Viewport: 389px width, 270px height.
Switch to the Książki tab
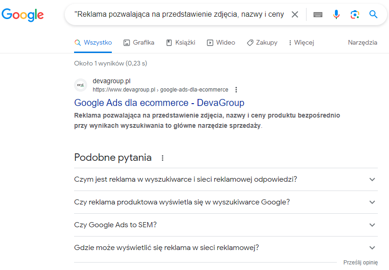click(x=181, y=43)
